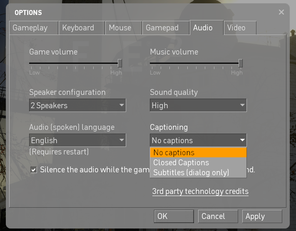Viewport: 296px width, 231px height.
Task: Switch to the Gameplay tab
Action: click(x=30, y=28)
